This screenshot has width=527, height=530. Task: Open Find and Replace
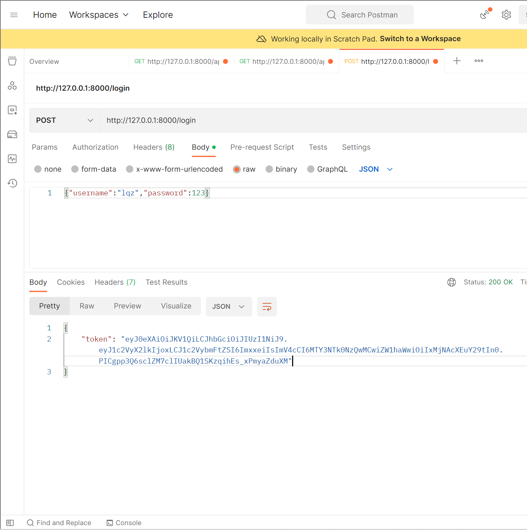click(59, 523)
